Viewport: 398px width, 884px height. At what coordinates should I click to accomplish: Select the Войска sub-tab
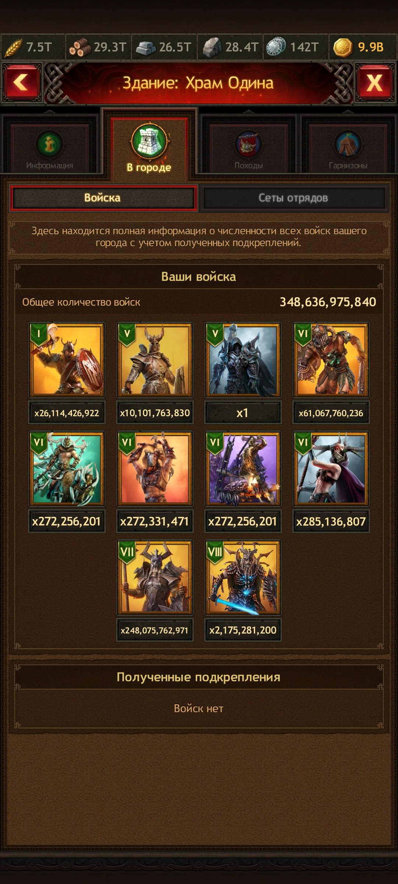(x=103, y=198)
